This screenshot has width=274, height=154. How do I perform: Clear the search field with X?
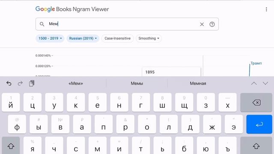202,24
